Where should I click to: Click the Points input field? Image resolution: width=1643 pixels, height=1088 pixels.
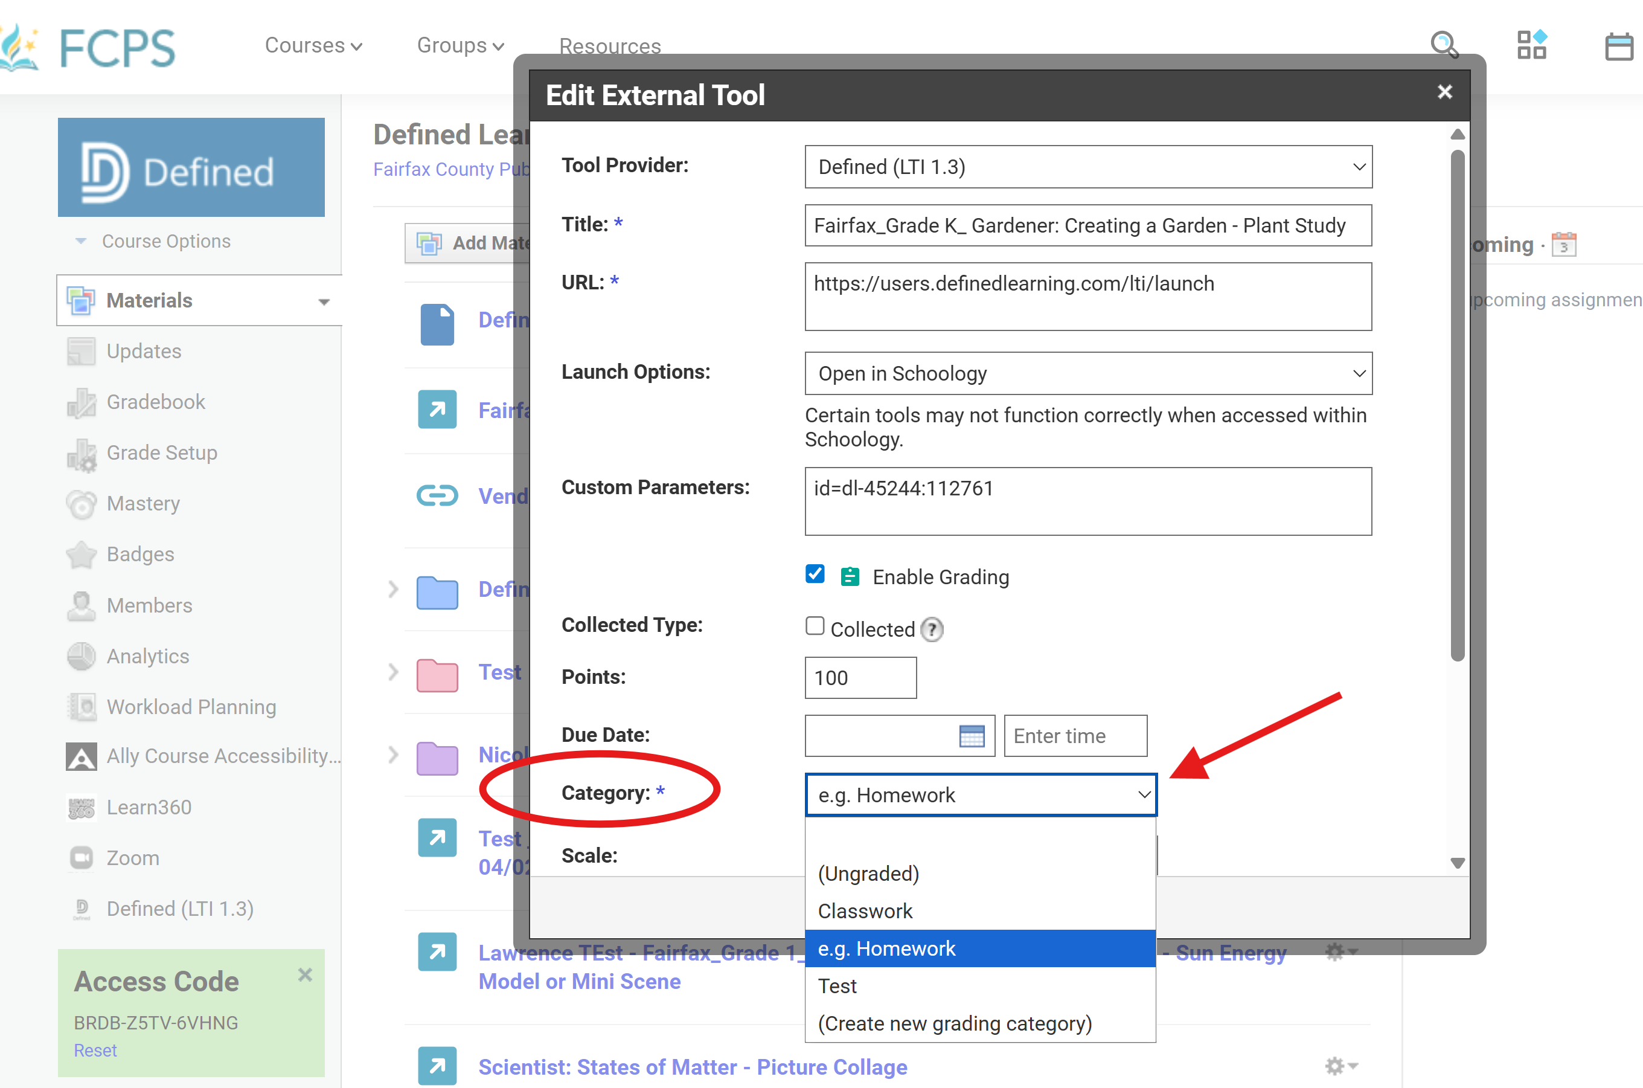860,678
